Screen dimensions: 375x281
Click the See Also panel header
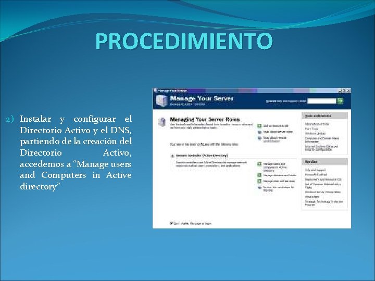(x=324, y=162)
